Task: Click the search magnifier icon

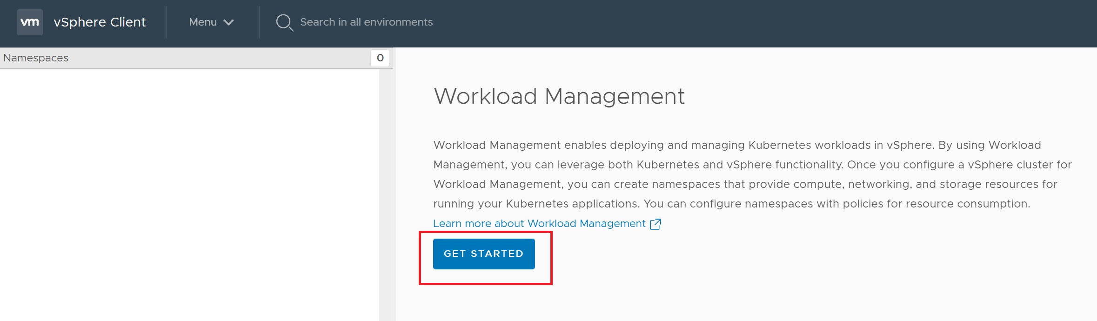Action: (x=284, y=22)
